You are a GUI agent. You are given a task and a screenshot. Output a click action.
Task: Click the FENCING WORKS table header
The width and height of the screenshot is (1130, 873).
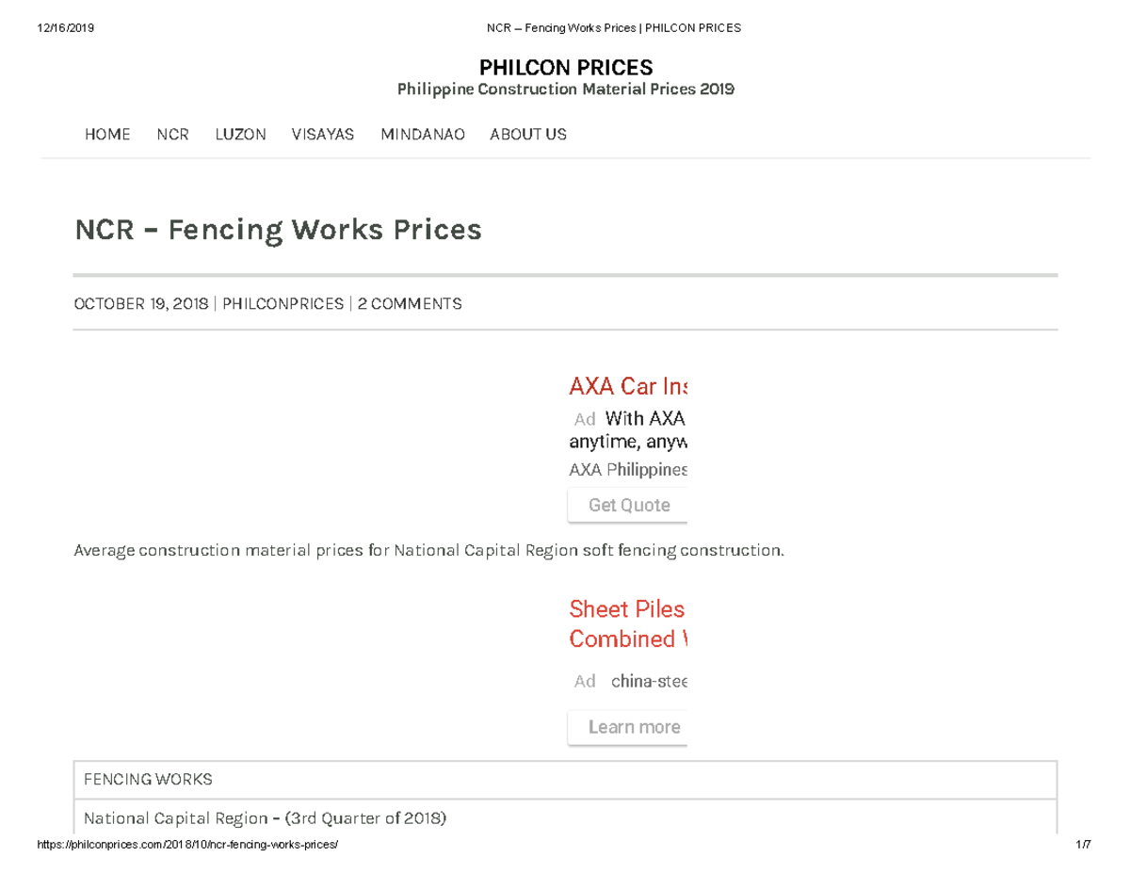click(x=148, y=779)
